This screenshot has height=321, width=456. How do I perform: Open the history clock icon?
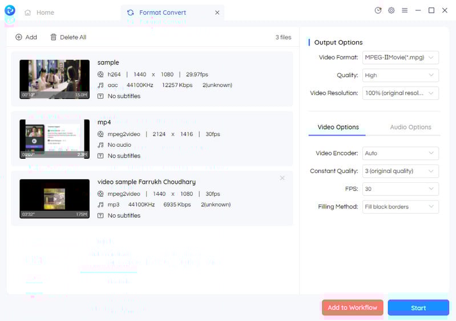[378, 10]
